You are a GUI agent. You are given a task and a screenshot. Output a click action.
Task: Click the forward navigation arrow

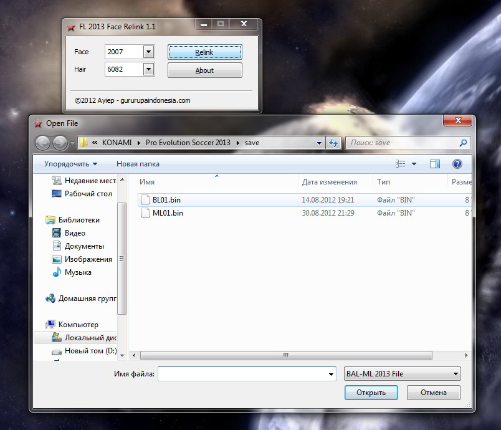point(60,143)
